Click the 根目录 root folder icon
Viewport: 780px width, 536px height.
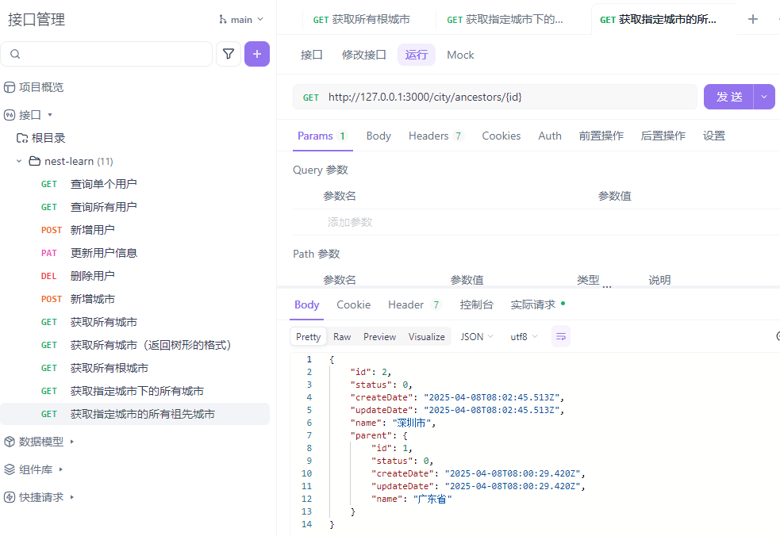pos(22,138)
